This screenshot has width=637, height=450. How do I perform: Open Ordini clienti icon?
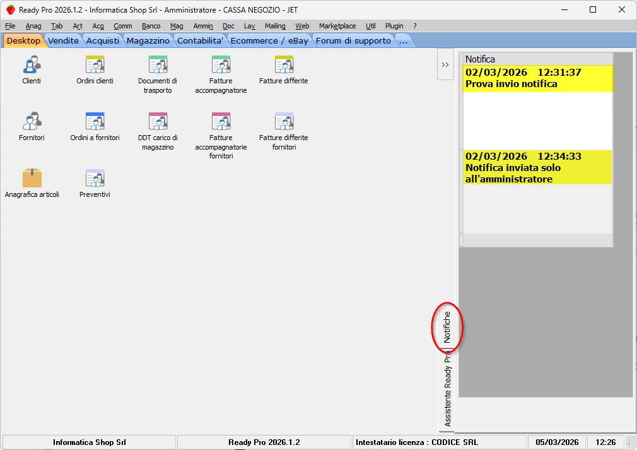point(95,66)
